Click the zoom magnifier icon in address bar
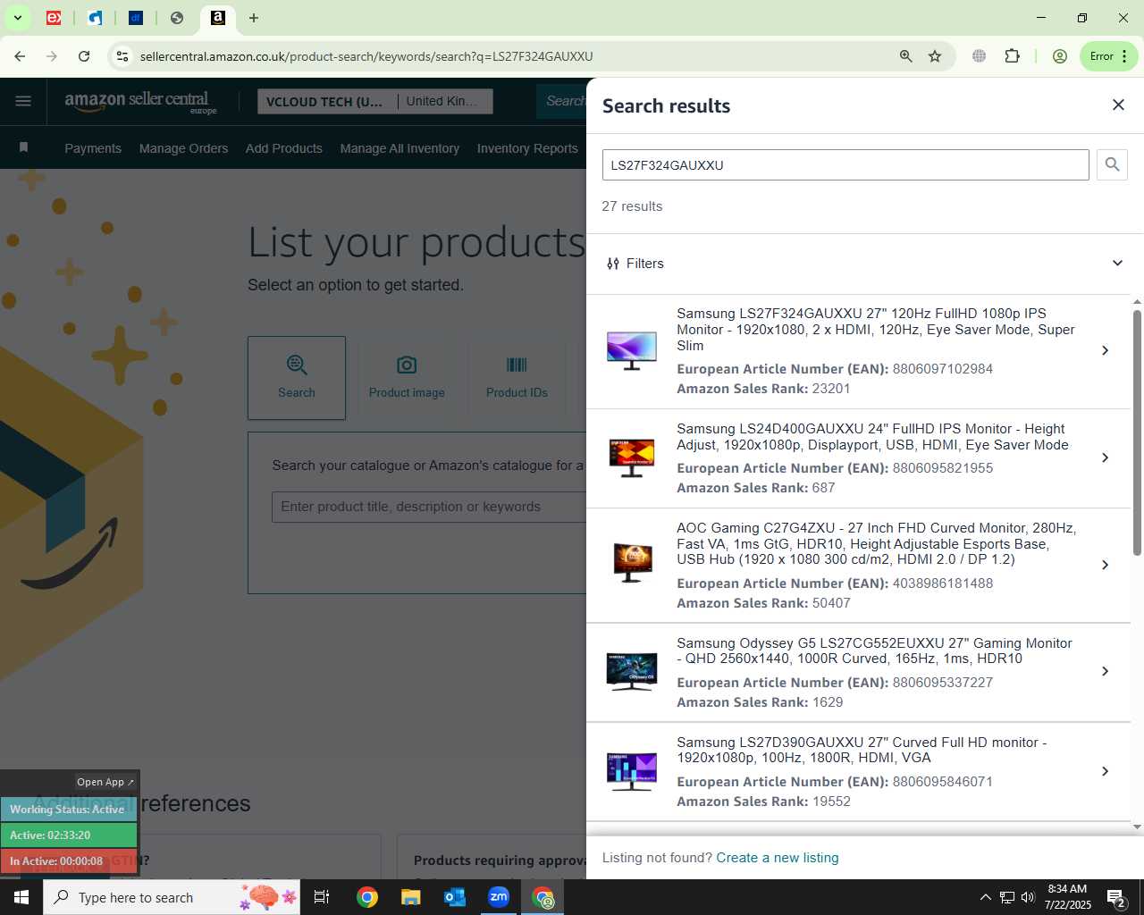 (906, 56)
